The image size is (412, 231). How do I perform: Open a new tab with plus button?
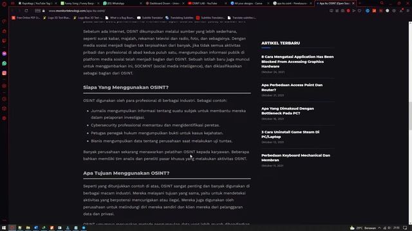pos(360,3)
